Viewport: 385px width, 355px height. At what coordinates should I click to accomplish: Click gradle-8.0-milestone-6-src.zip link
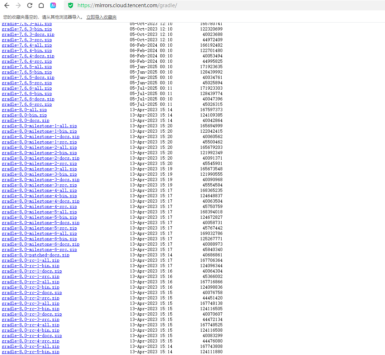39,250
